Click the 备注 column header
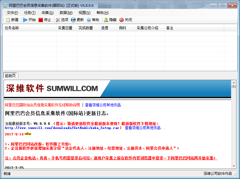Image resolution: width=240 pixels, height=179 pixels. (x=194, y=28)
